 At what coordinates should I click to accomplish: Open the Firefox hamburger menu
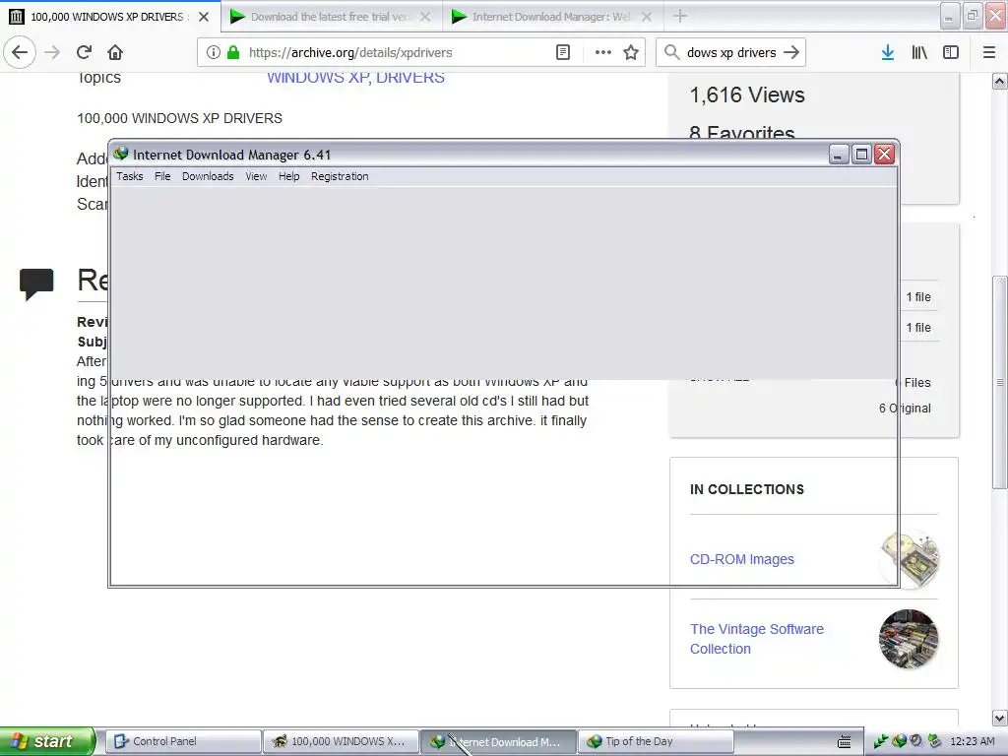tap(989, 52)
